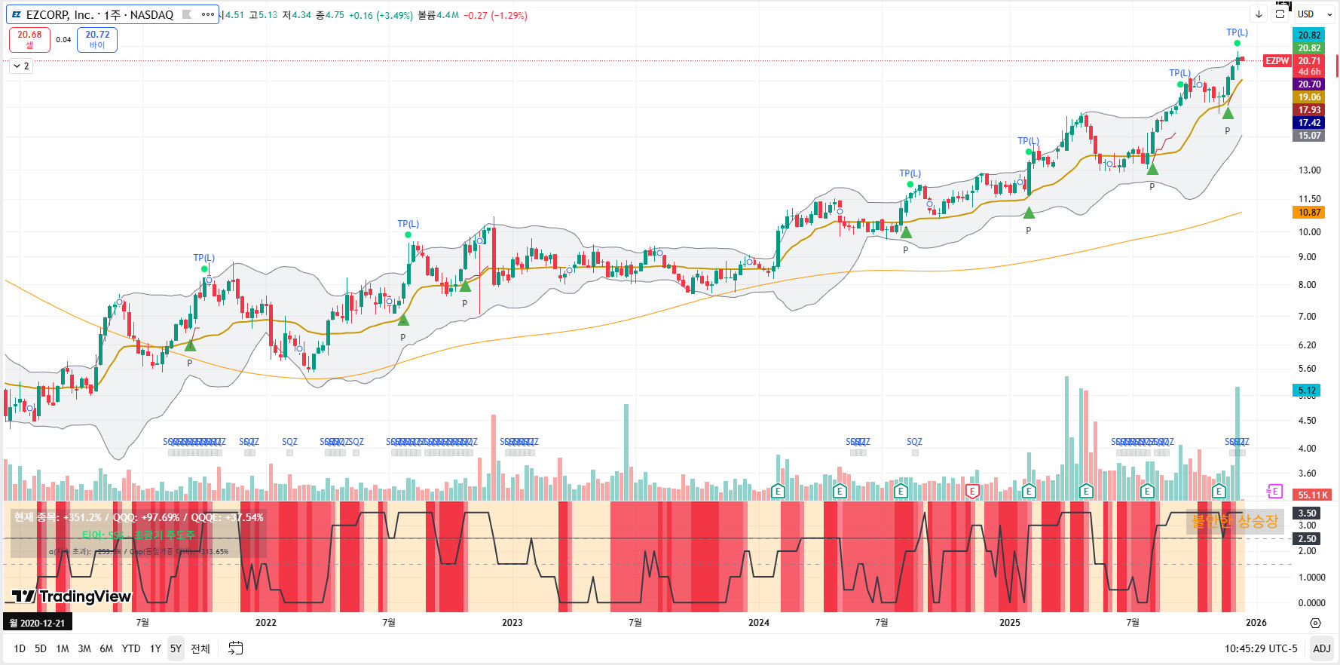Click the red current-price square on the last candle
This screenshot has width=1340, height=665.
click(1242, 60)
